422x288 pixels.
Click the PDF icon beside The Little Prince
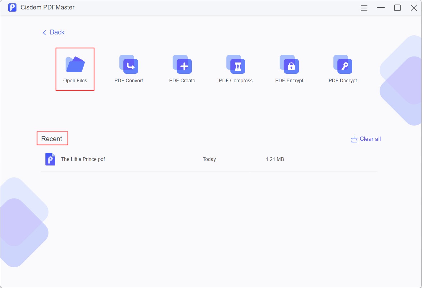pyautogui.click(x=50, y=159)
